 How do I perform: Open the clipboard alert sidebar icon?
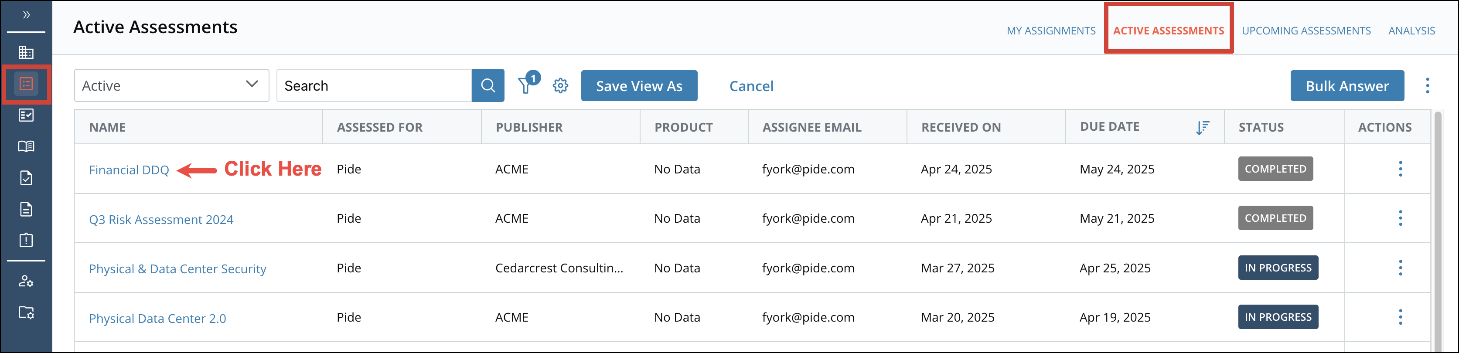pyautogui.click(x=26, y=240)
